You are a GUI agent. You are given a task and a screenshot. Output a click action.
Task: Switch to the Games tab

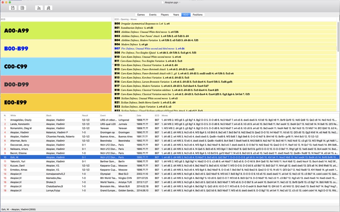tap(141, 15)
